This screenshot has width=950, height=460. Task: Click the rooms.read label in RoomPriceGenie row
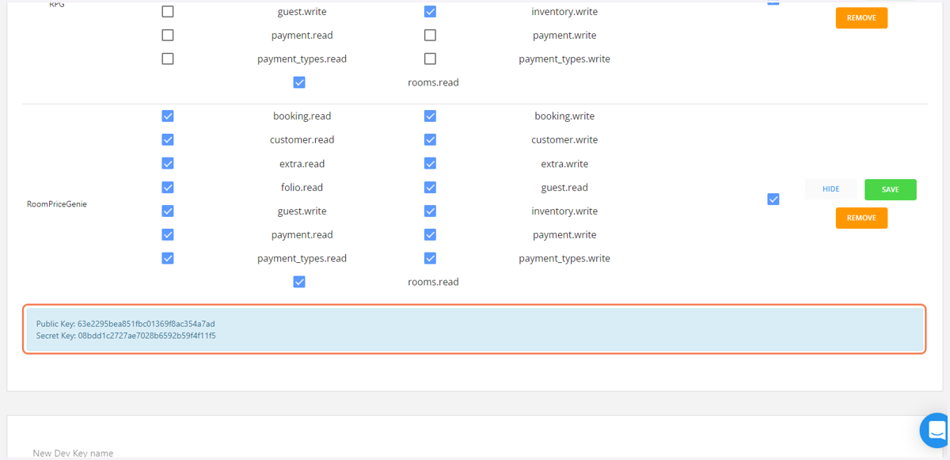click(433, 282)
